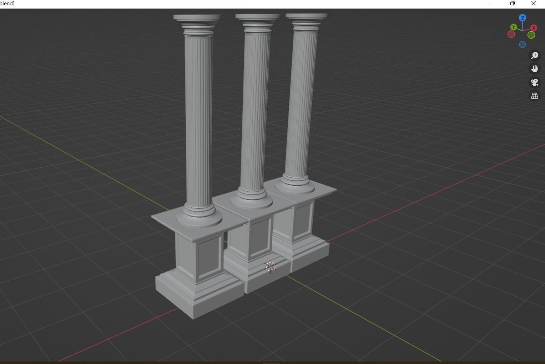Click the orange object origin dot

(x=250, y=229)
